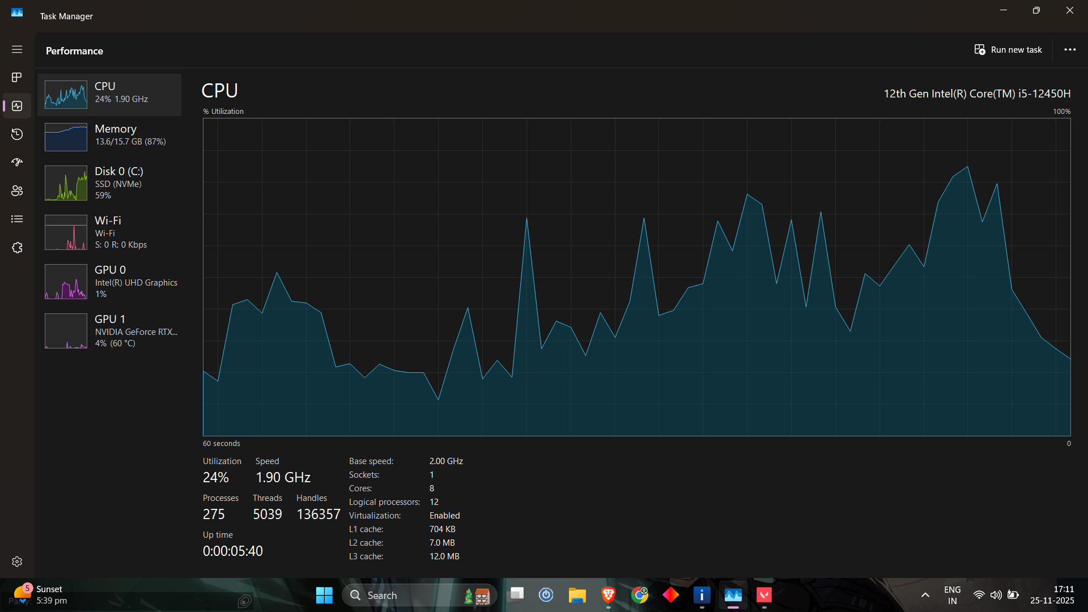Open Task Manager Settings gear icon
Image resolution: width=1088 pixels, height=612 pixels.
[17, 562]
